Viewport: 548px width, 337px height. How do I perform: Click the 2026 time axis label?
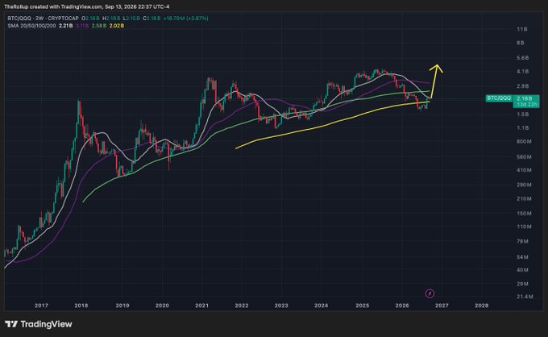[402, 306]
